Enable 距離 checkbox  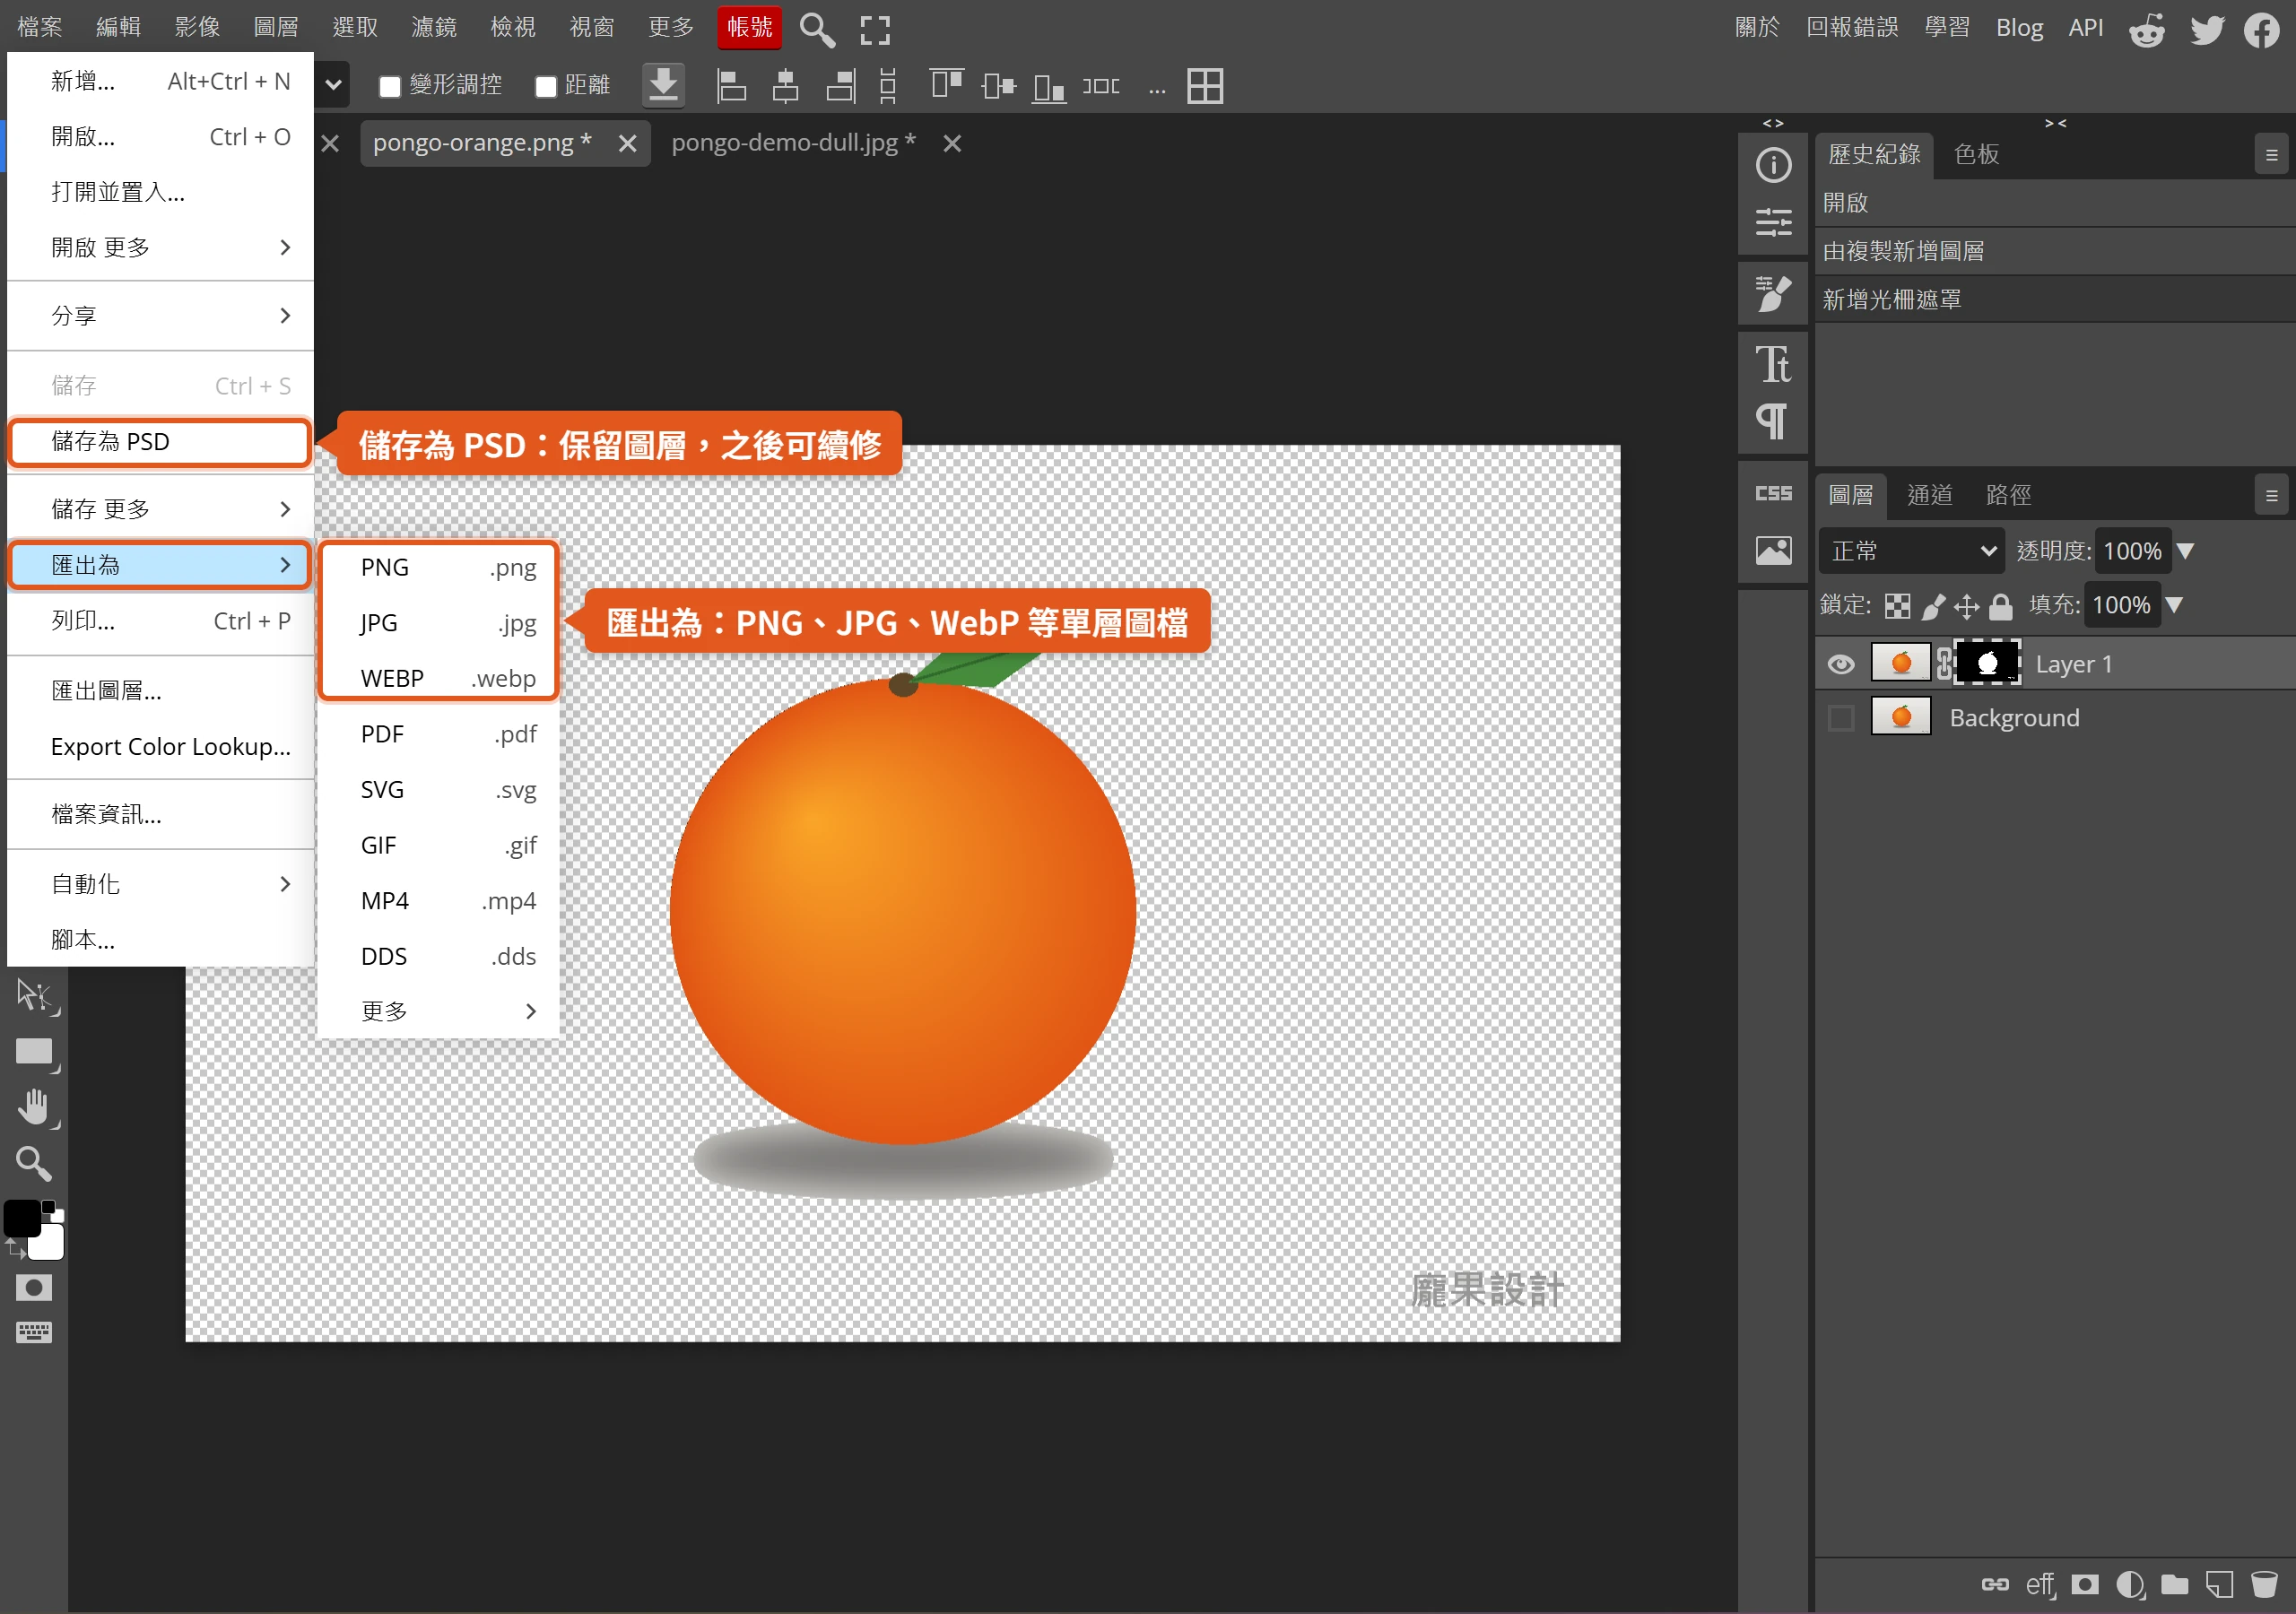[546, 87]
